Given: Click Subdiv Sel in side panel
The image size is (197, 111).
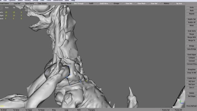Looking at the screenshot, I should tap(191, 19).
